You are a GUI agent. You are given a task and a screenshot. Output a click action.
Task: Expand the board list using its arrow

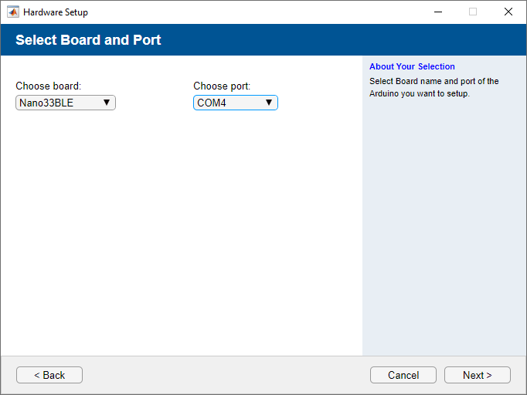point(107,103)
